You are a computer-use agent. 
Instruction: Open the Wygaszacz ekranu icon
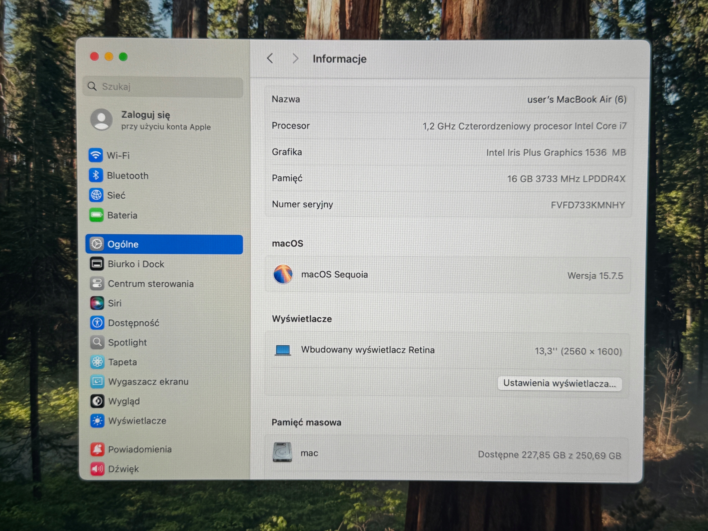pyautogui.click(x=97, y=382)
